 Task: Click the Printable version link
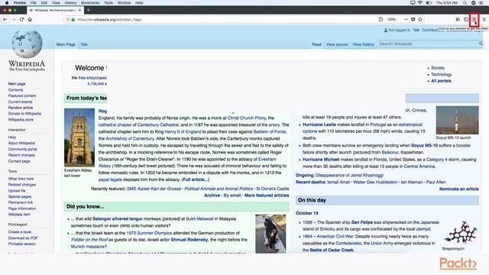[x=22, y=244]
